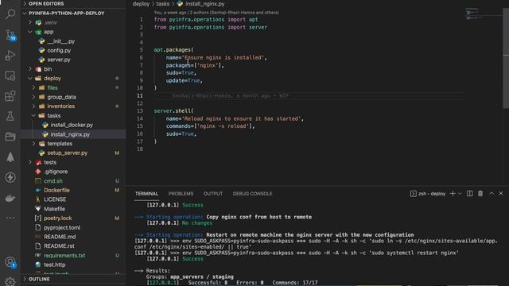509x286 pixels.
Task: Open the tree-shaped activity bar icon
Action: click(x=10, y=157)
